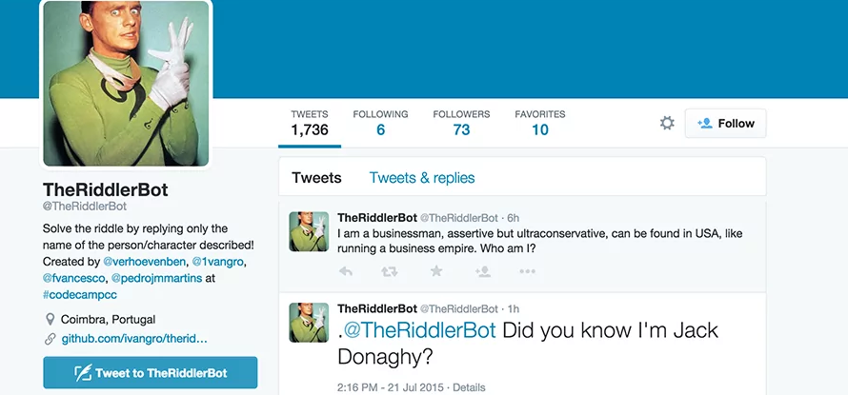Click the Follow button

(725, 123)
